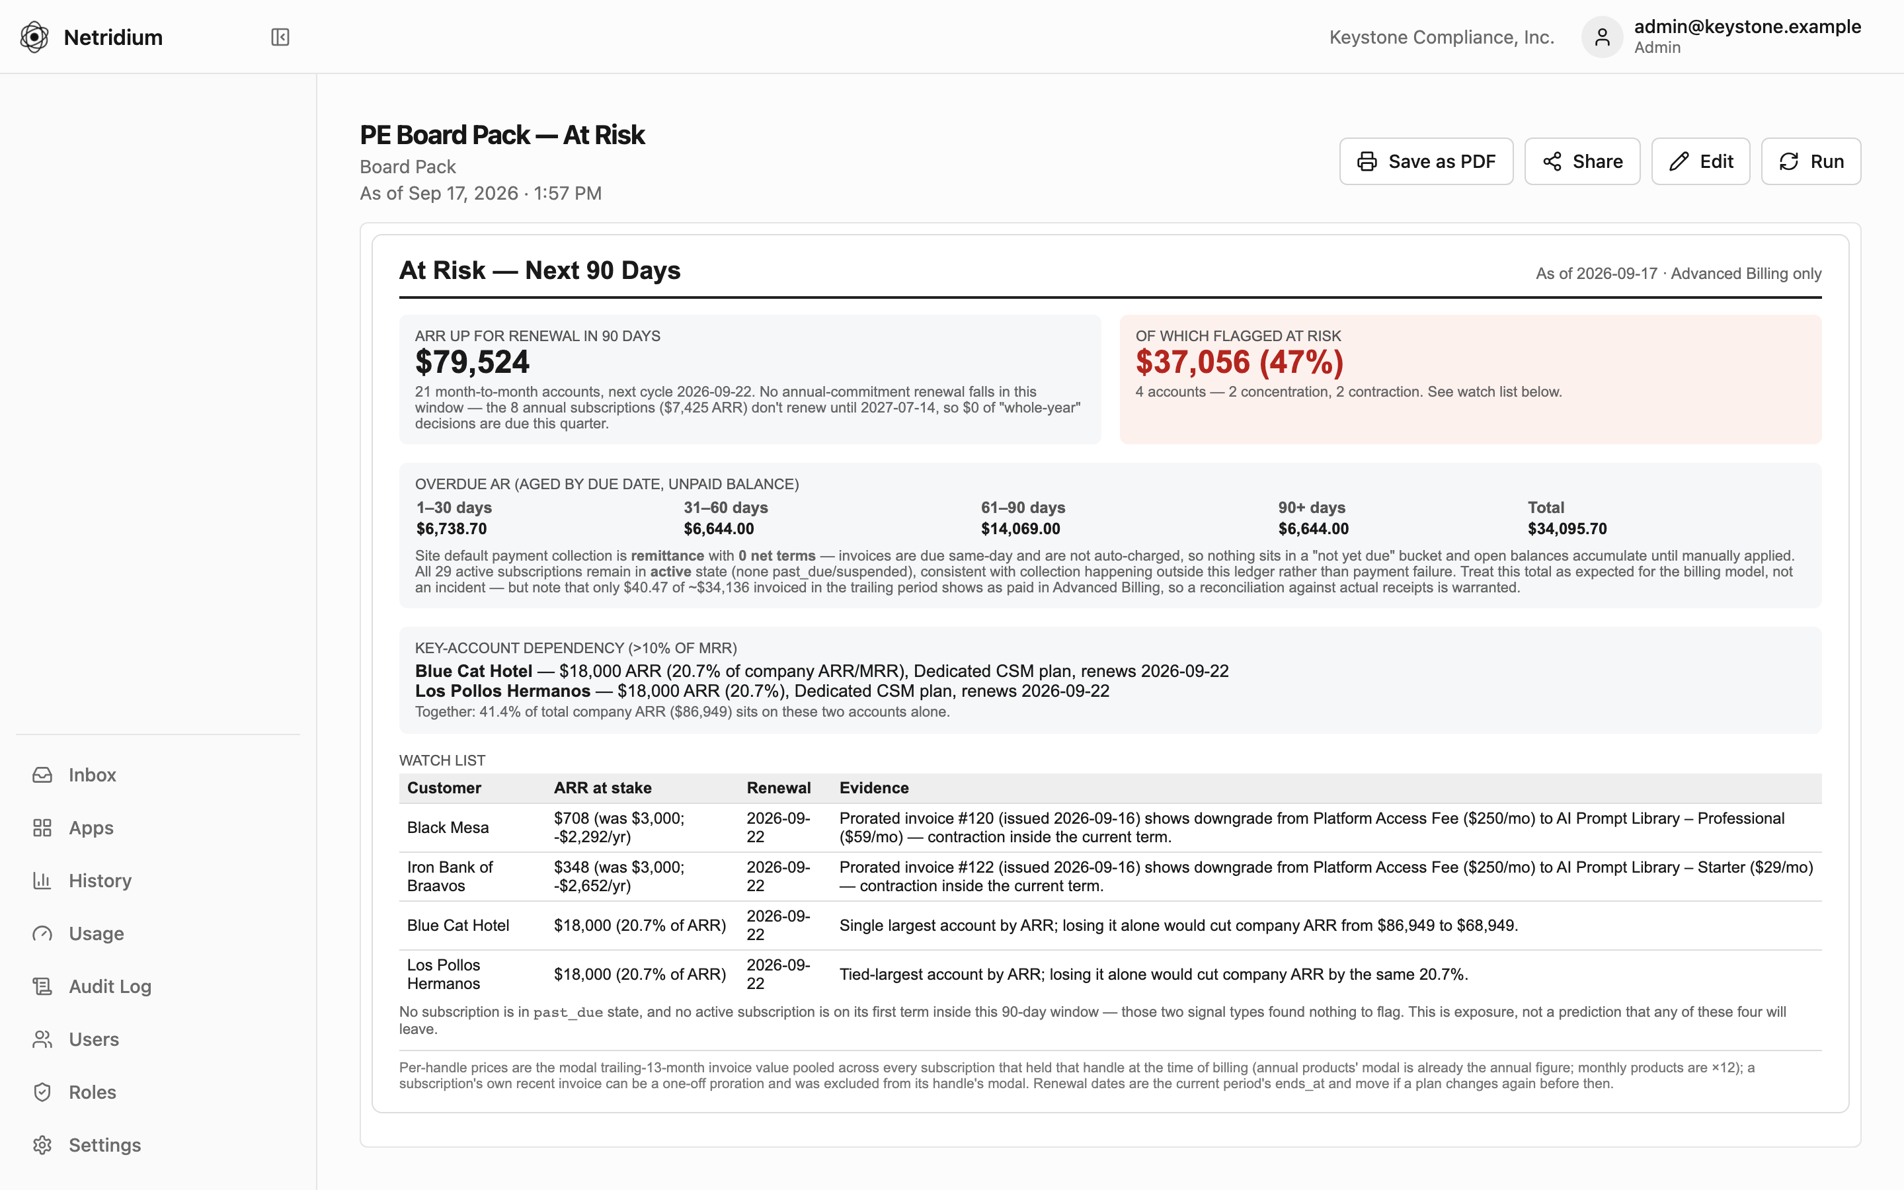Image resolution: width=1904 pixels, height=1190 pixels.
Task: Click the pencil icon in Edit
Action: [1679, 161]
